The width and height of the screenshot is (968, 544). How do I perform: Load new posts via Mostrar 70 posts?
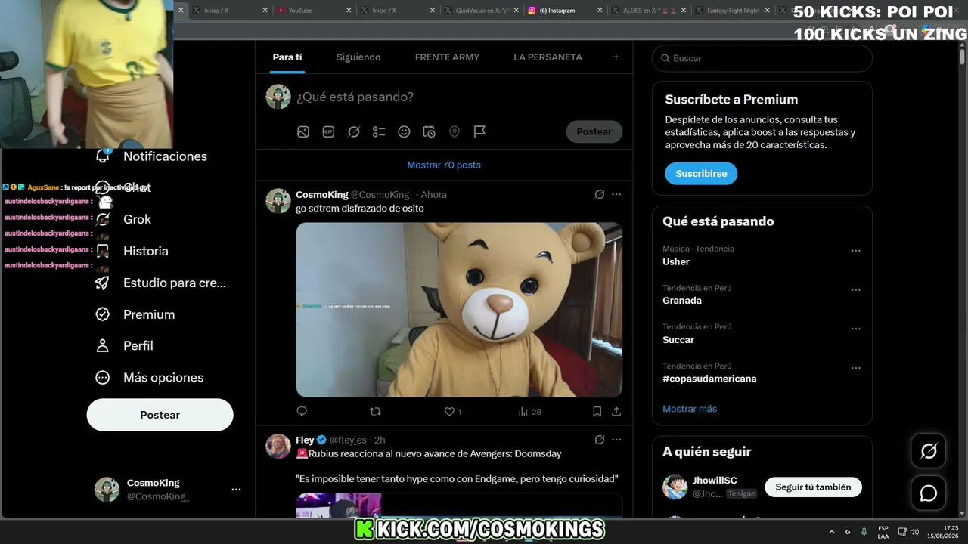point(444,165)
